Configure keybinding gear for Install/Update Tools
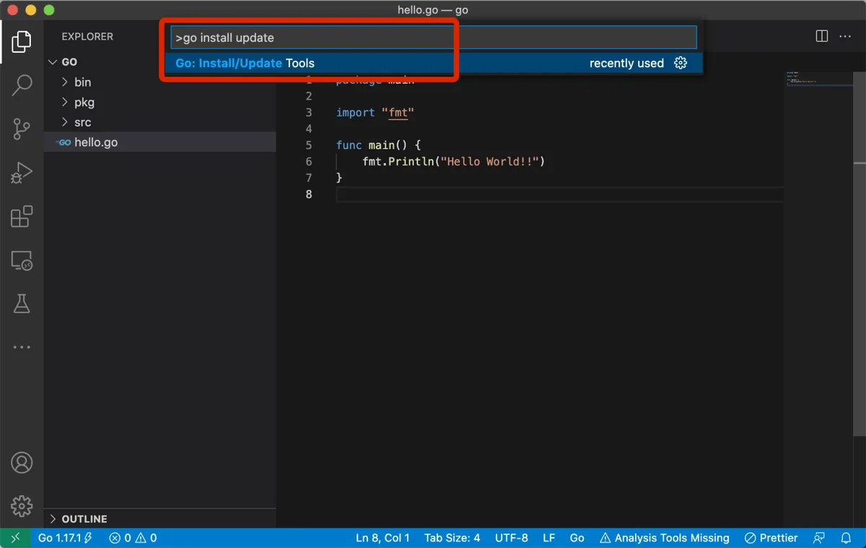This screenshot has height=548, width=866. coord(681,63)
